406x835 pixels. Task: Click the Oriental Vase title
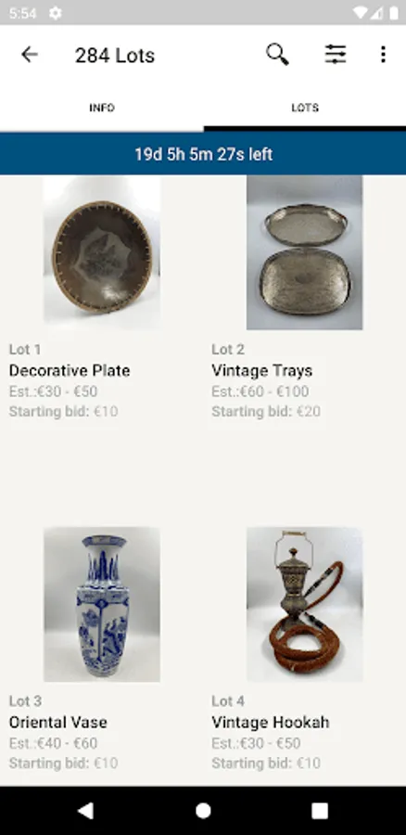58,722
